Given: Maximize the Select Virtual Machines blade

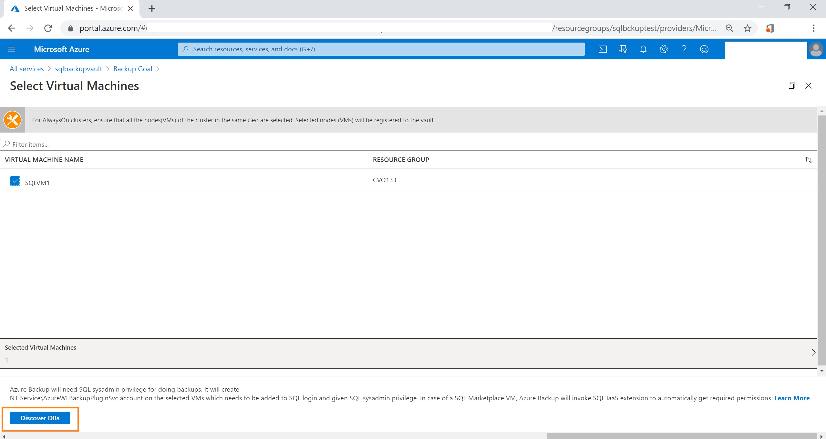Looking at the screenshot, I should (792, 85).
